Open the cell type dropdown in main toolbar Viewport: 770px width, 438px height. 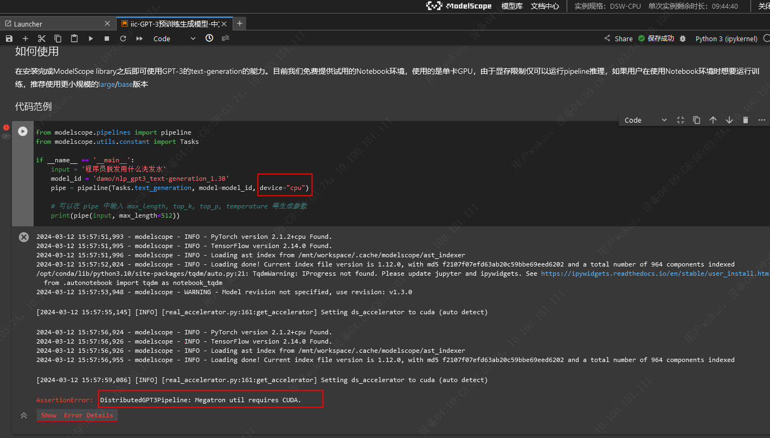pos(174,39)
